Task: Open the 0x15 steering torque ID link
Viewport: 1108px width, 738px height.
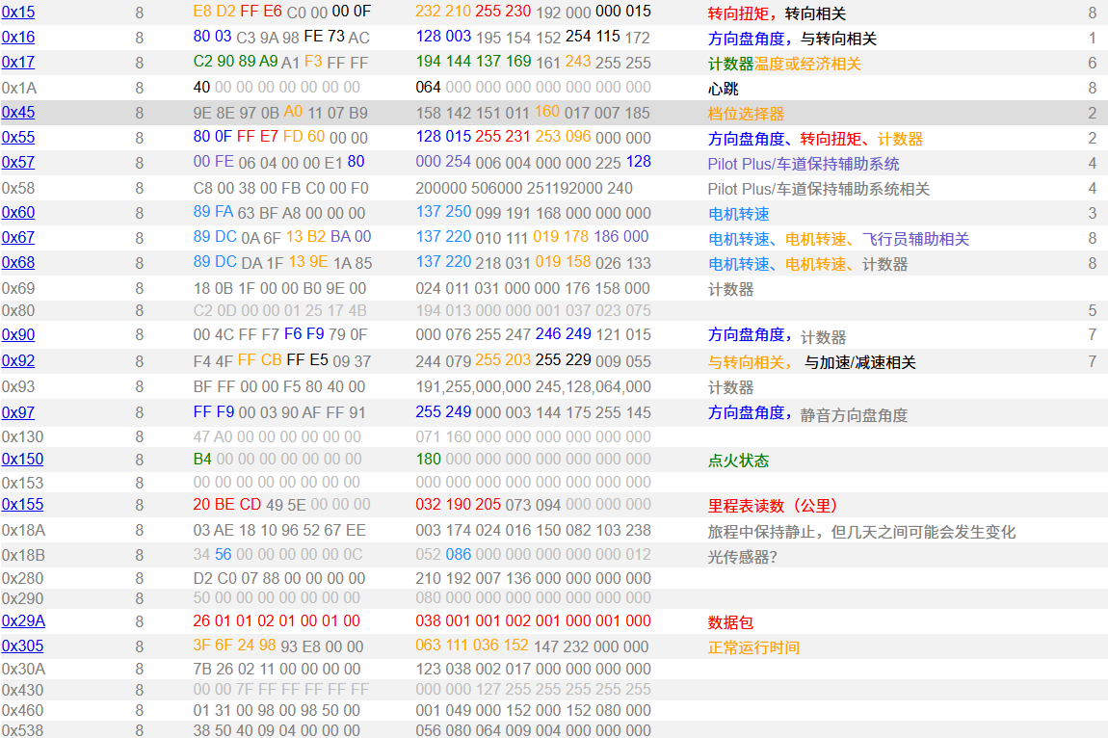Action: click(x=18, y=13)
